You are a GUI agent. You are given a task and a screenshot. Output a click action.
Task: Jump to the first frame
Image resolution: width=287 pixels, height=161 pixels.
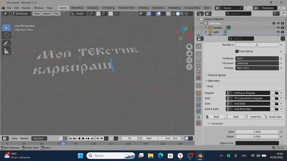(x=70, y=139)
